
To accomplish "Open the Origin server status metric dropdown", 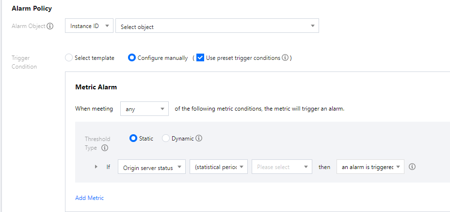I will pyautogui.click(x=152, y=167).
